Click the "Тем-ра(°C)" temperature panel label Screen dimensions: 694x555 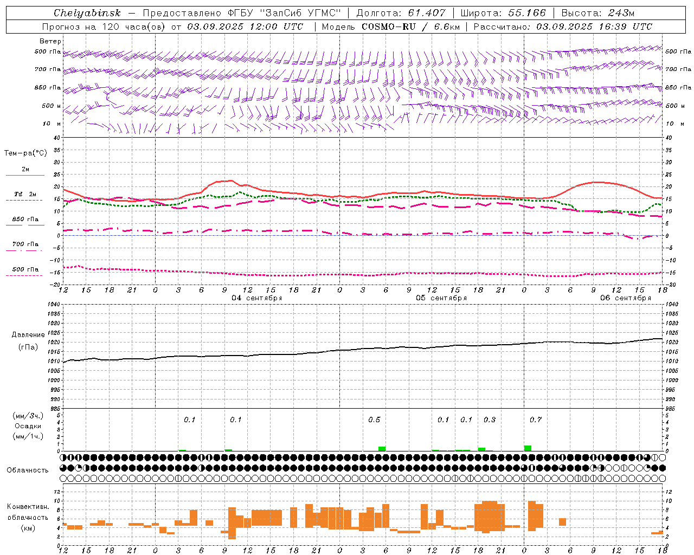(25, 153)
